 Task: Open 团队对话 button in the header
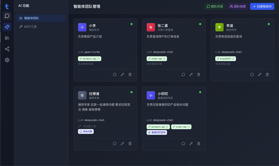click(x=215, y=6)
